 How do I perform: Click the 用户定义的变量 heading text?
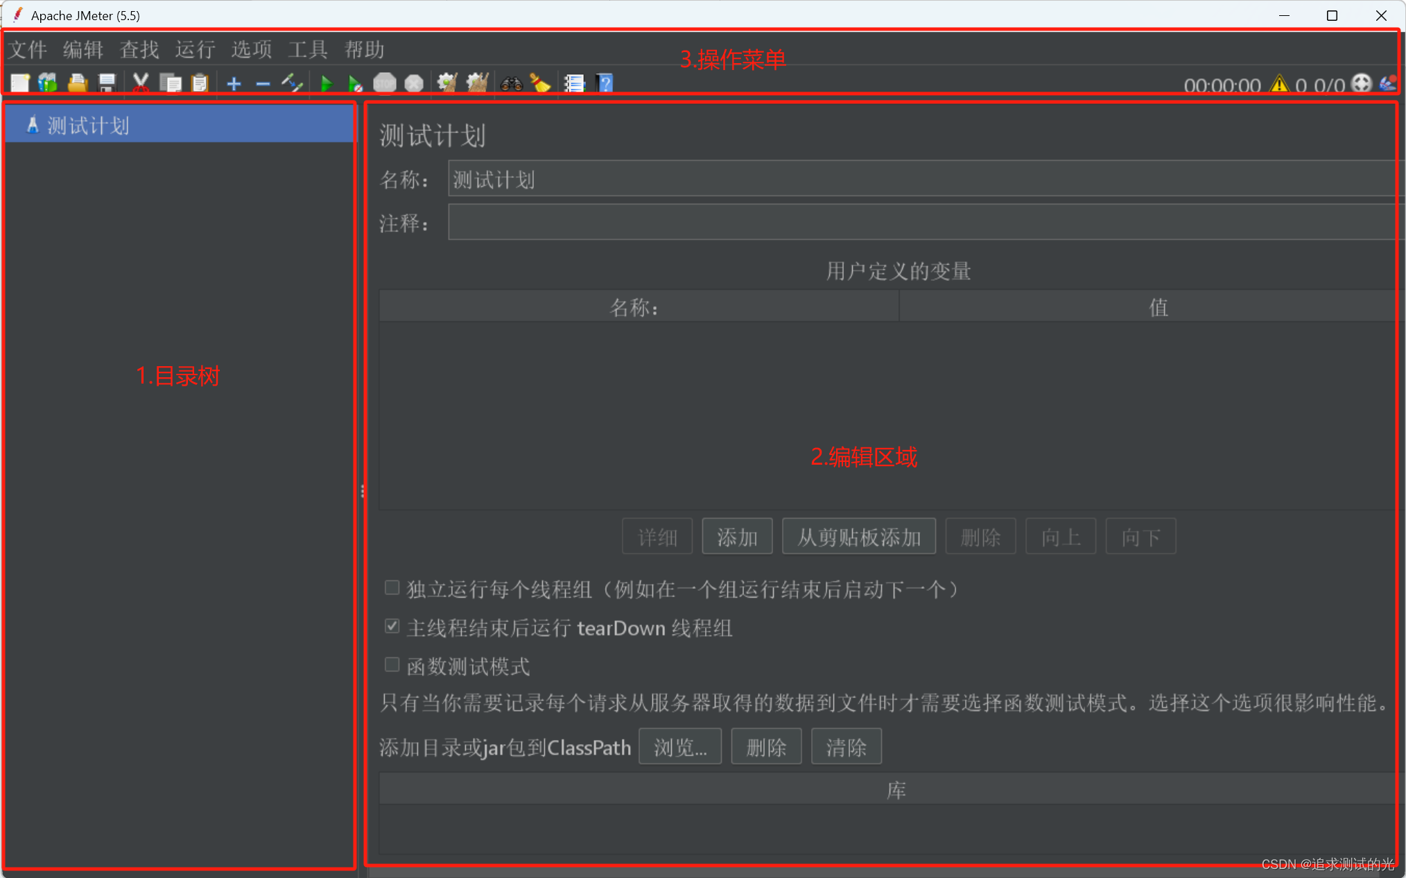pyautogui.click(x=898, y=270)
